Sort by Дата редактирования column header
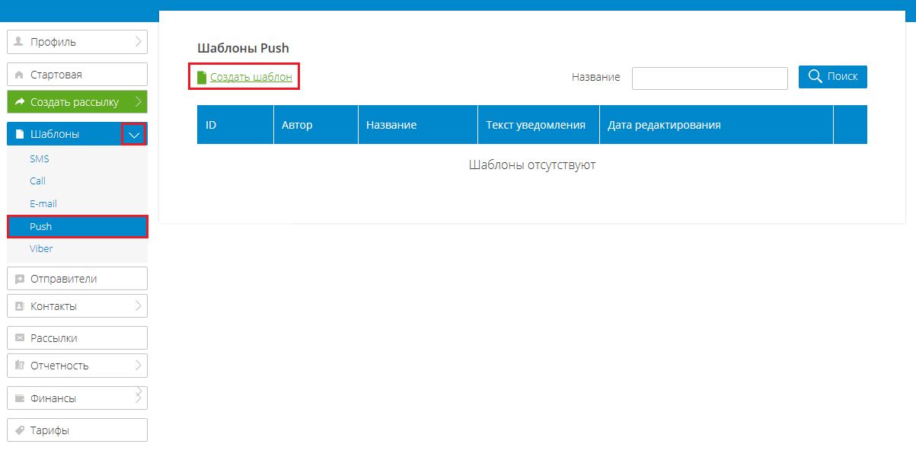Image resolution: width=916 pixels, height=457 pixels. [664, 125]
